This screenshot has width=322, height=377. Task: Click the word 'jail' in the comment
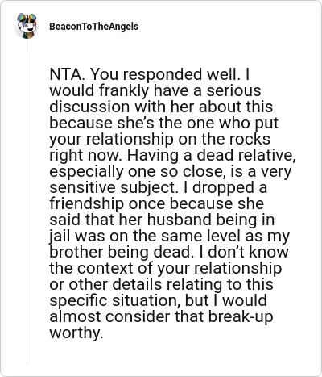60,237
